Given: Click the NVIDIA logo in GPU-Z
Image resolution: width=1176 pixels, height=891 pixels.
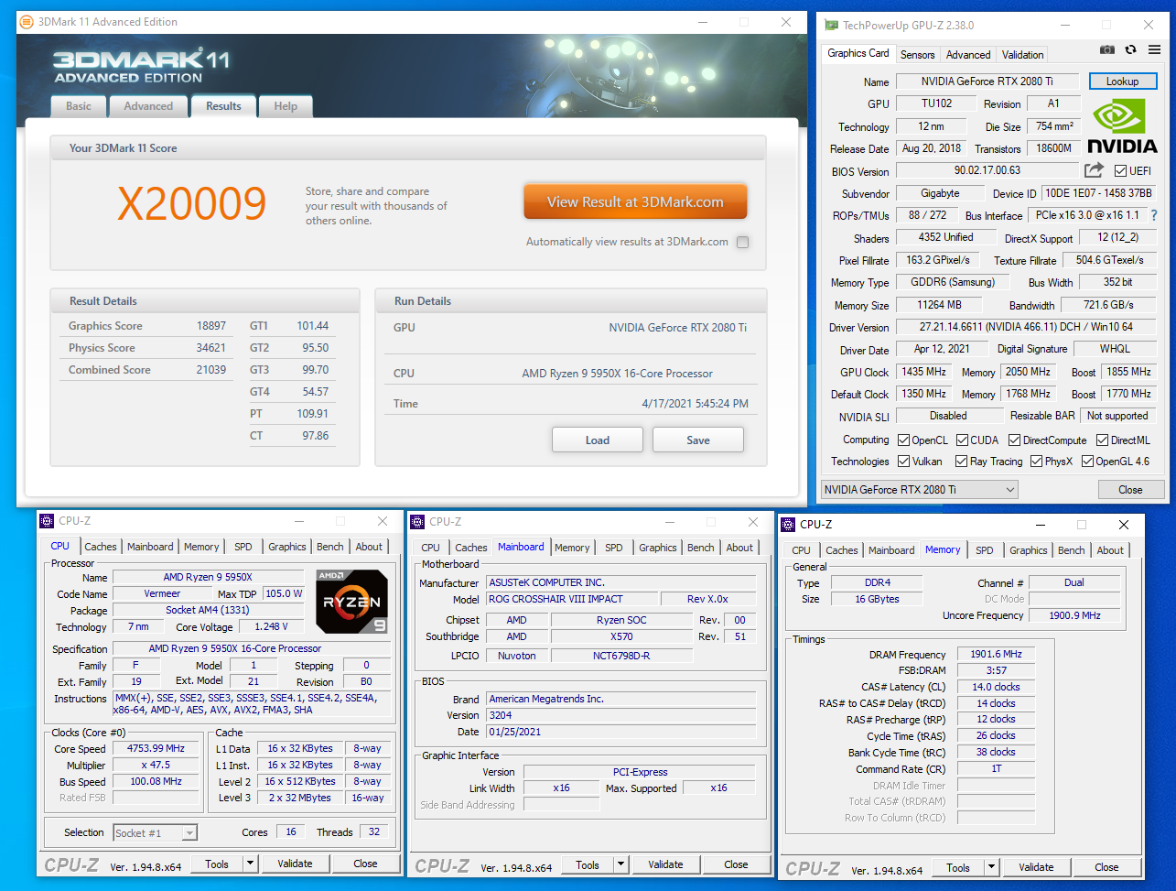Looking at the screenshot, I should click(x=1122, y=125).
